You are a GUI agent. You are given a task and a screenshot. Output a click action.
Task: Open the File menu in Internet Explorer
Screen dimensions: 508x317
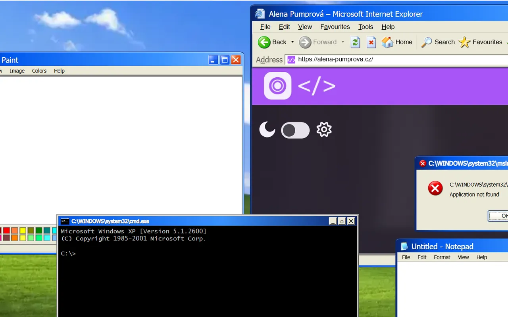[265, 27]
